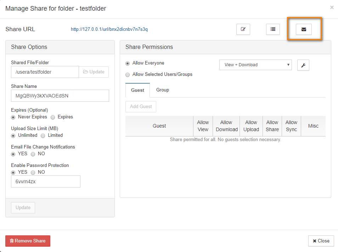Open advanced permissions wrench icon

(303, 65)
